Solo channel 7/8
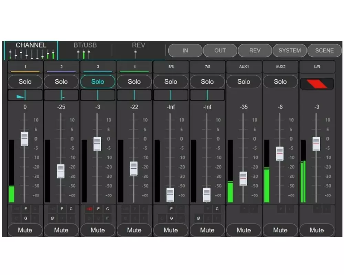The height and width of the screenshot is (275, 344). 207,81
